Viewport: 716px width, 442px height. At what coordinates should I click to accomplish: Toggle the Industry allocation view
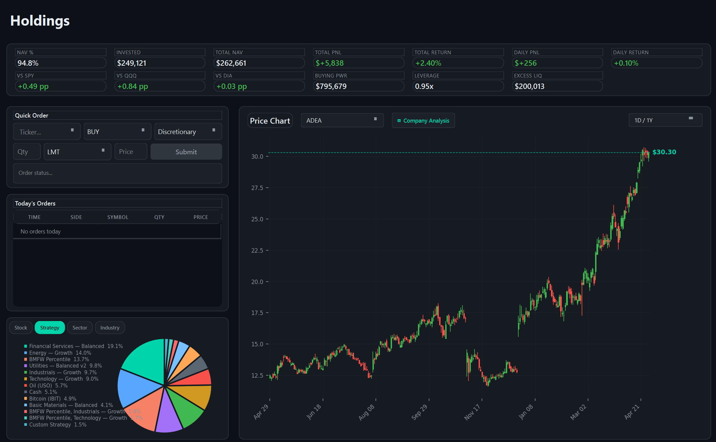110,327
